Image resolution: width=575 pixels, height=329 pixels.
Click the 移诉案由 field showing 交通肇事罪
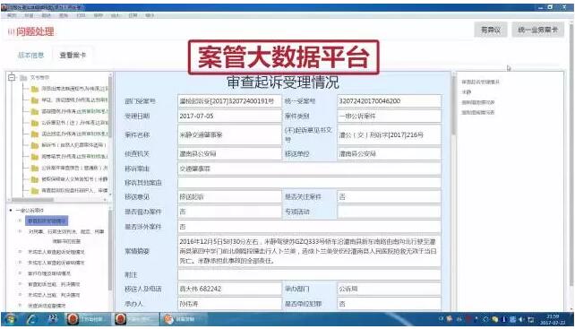coord(309,169)
